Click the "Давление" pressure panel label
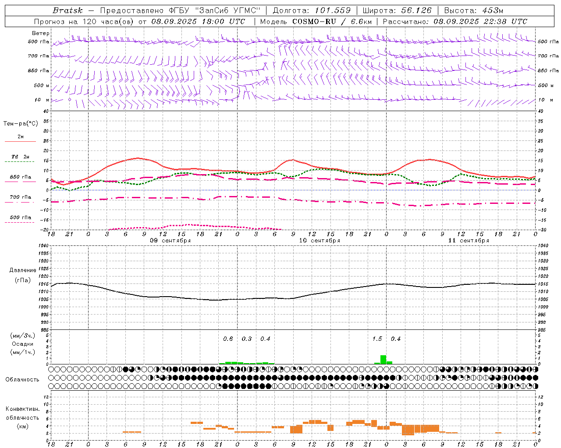The width and height of the screenshot is (561, 448). [23, 270]
